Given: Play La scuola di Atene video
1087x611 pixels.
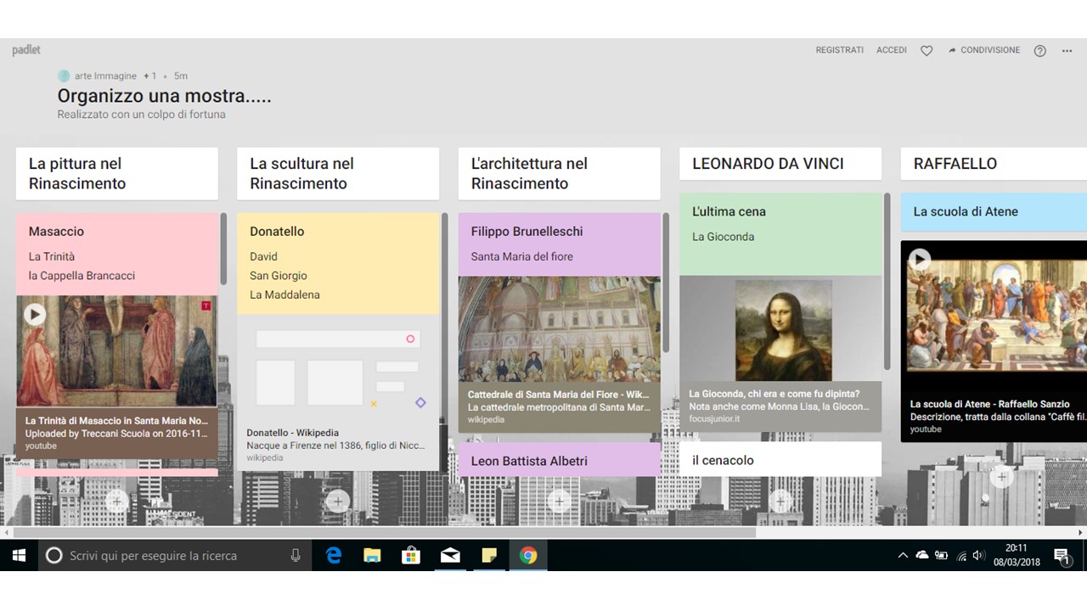Looking at the screenshot, I should tap(920, 260).
